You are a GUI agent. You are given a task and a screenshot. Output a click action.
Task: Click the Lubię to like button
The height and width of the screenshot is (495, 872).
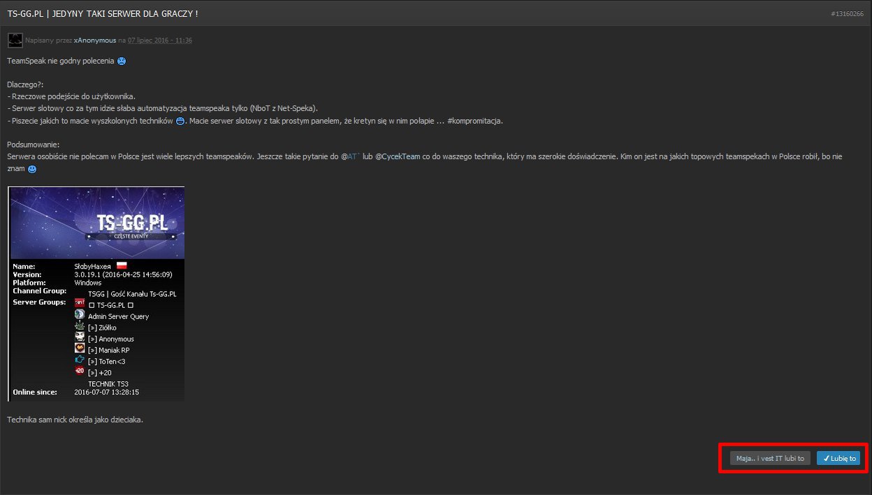click(x=838, y=459)
